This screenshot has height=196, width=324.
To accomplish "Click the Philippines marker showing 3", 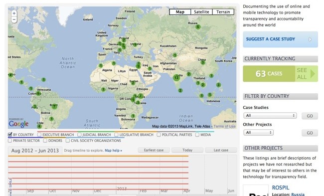I will point(219,85).
